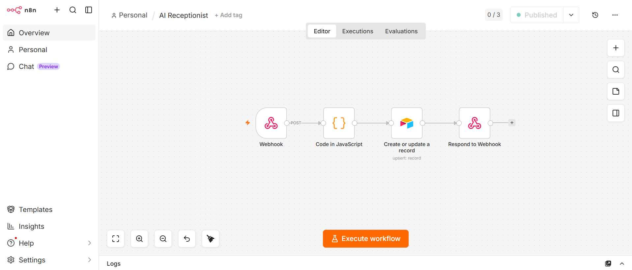This screenshot has width=632, height=270.
Task: Select the Code in JavaScript node
Action: point(339,123)
